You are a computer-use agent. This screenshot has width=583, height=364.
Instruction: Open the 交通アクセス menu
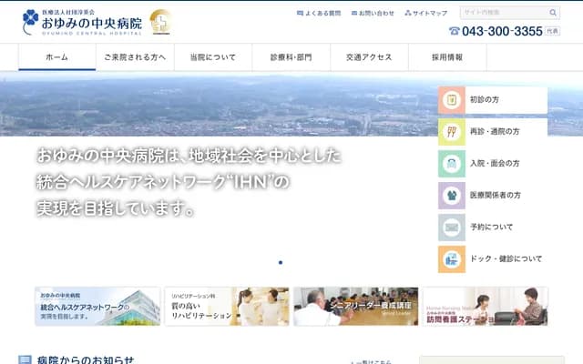pyautogui.click(x=369, y=57)
